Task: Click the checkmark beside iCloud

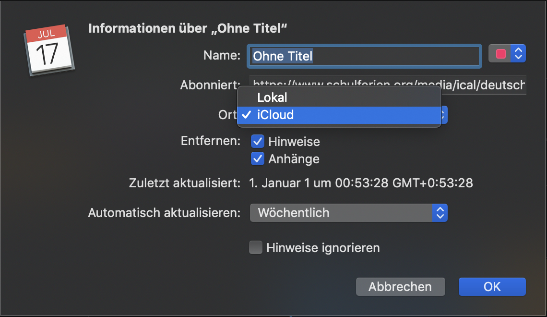Action: point(247,115)
